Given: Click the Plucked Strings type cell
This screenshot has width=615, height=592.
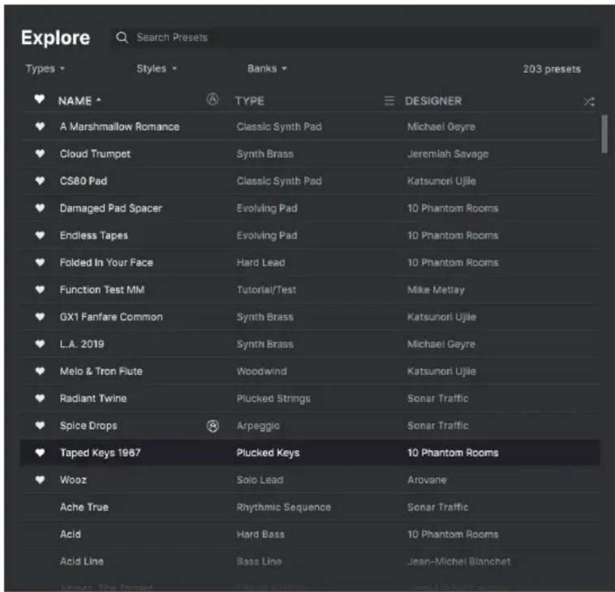Looking at the screenshot, I should [x=273, y=399].
